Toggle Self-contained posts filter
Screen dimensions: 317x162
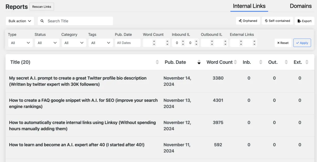tap(277, 21)
